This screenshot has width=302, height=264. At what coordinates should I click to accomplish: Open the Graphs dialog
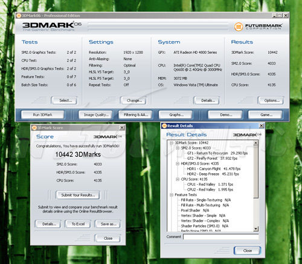(176, 115)
